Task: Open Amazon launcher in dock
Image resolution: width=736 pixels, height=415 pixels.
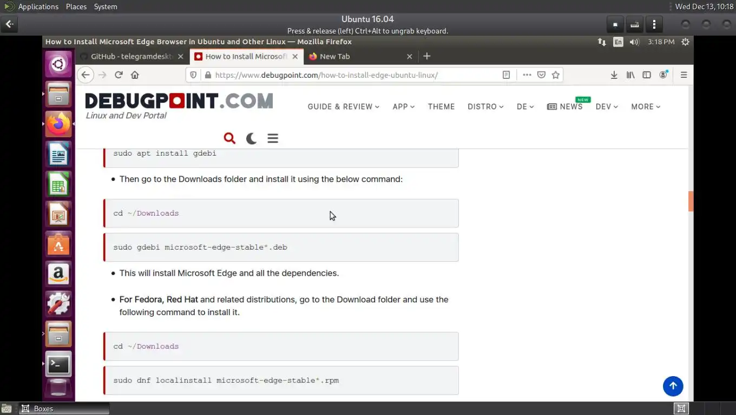Action: tap(58, 275)
